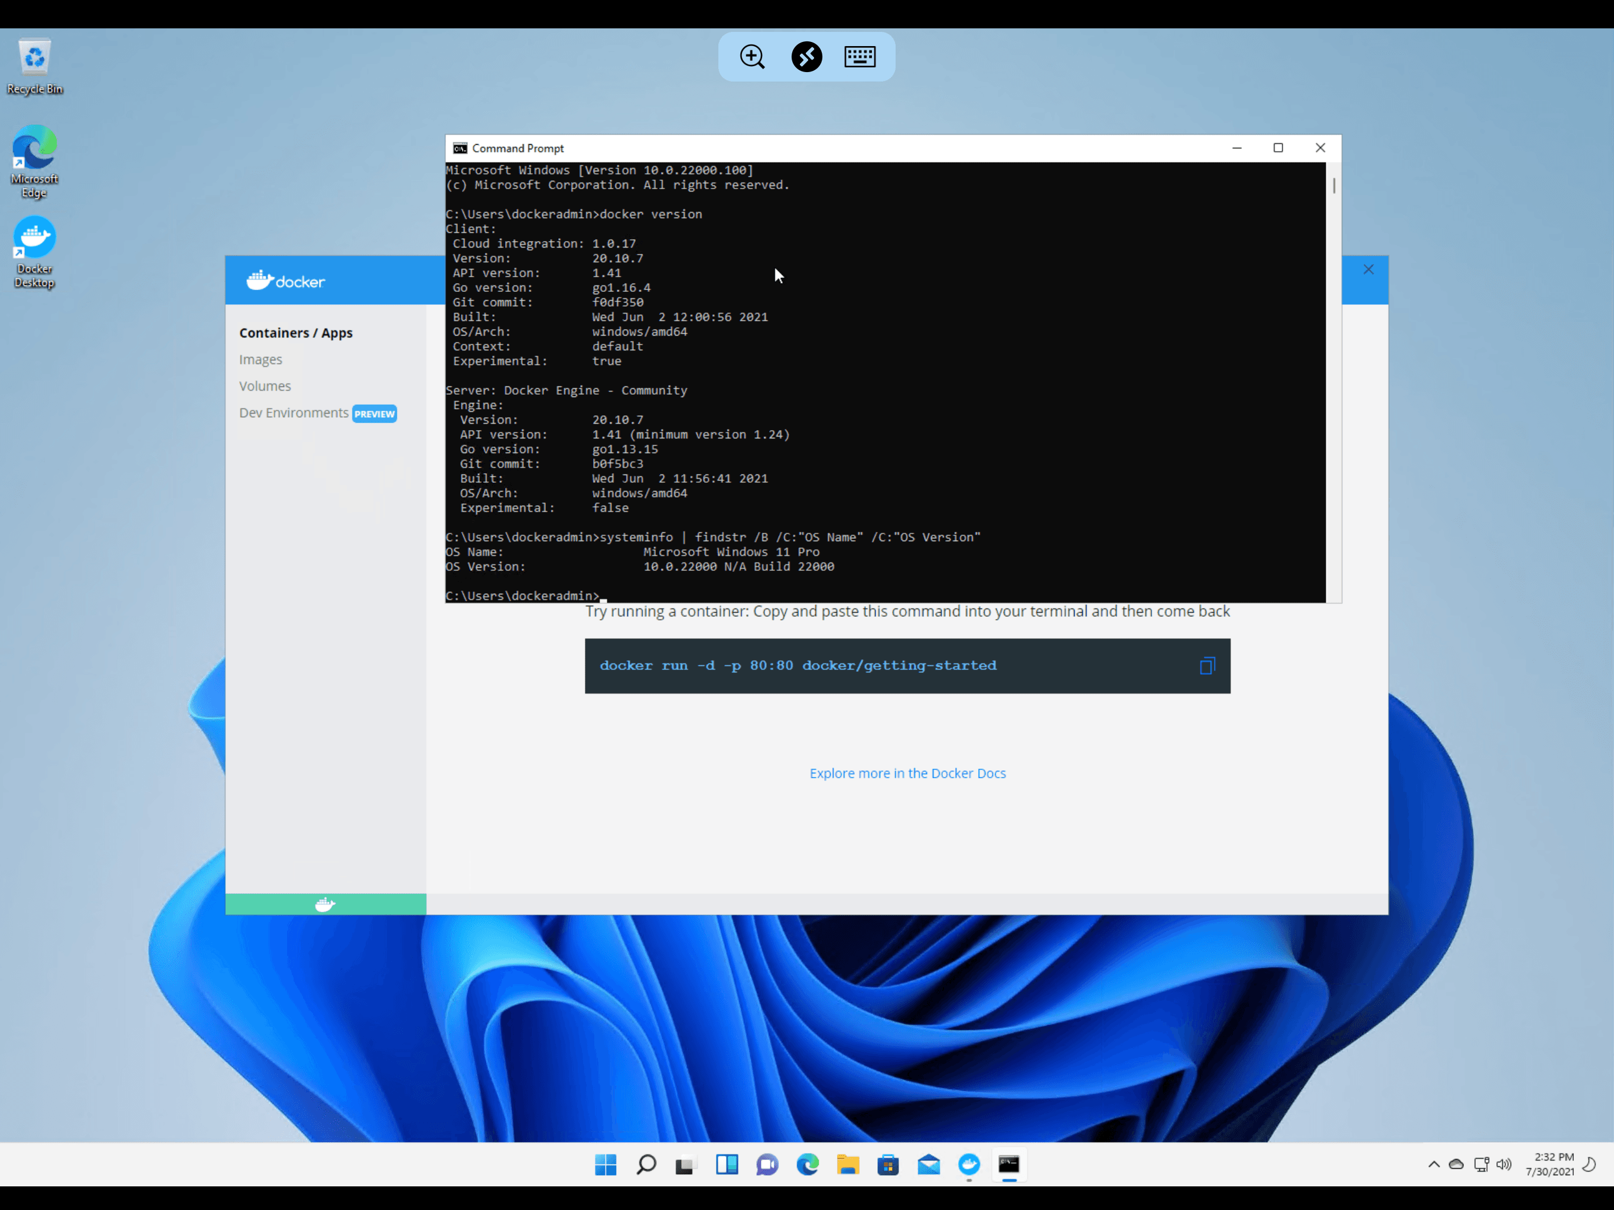The height and width of the screenshot is (1210, 1614).
Task: Click the zoom magnifier icon in remote toolbar
Action: click(751, 57)
